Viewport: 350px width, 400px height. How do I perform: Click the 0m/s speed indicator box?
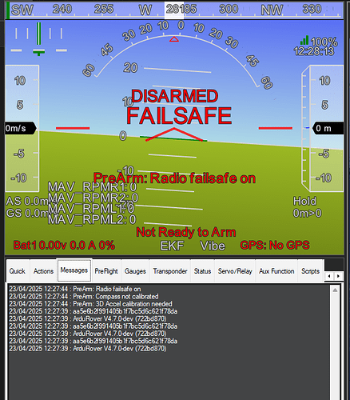tap(21, 128)
